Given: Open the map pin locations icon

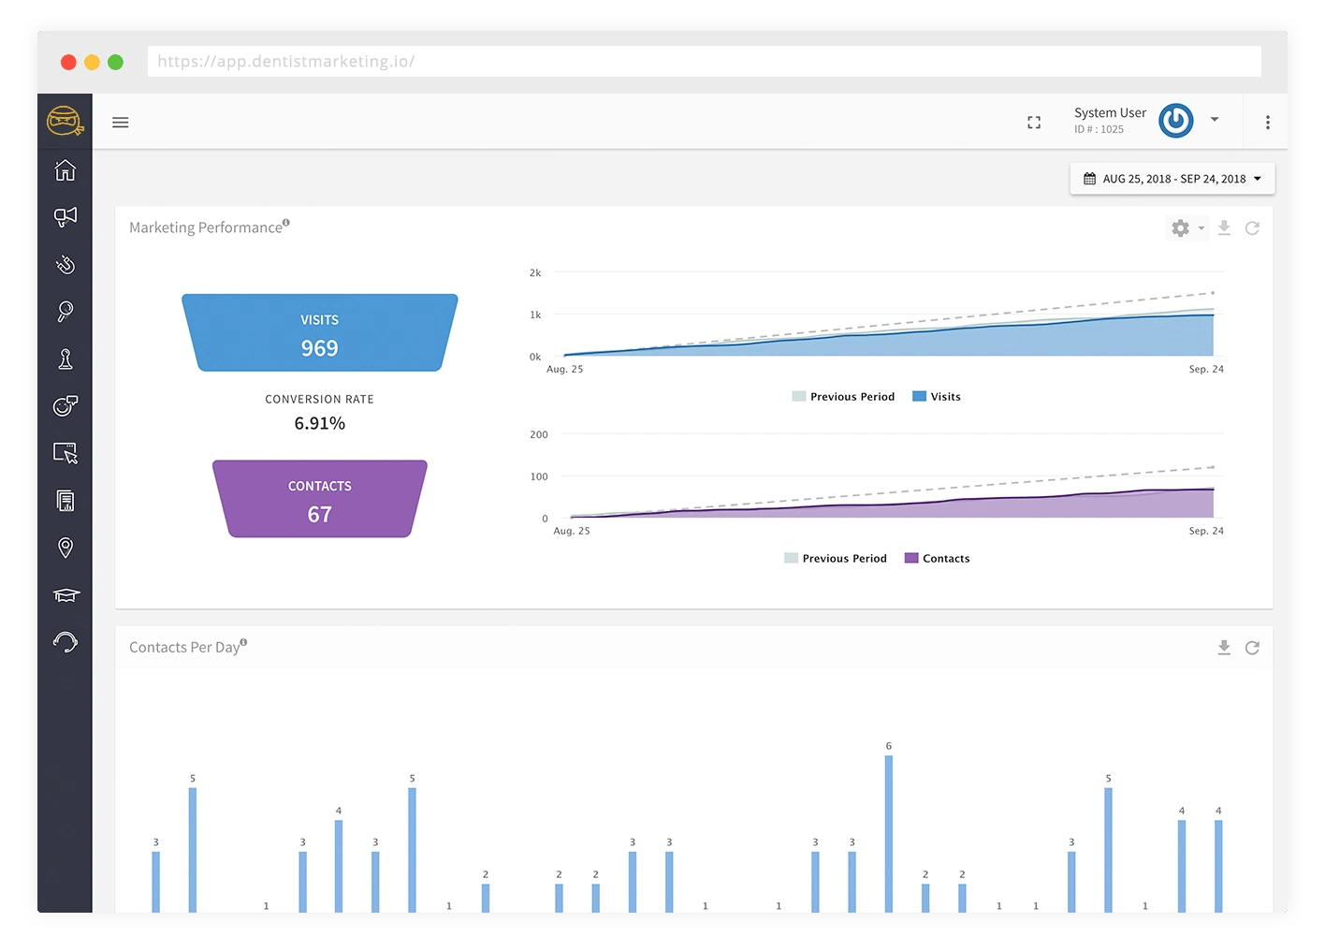Looking at the screenshot, I should point(66,548).
